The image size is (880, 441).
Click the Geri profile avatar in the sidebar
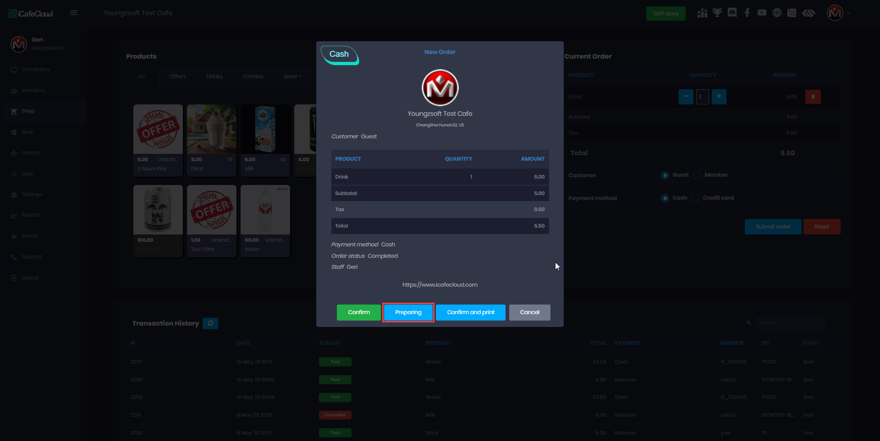coord(19,44)
